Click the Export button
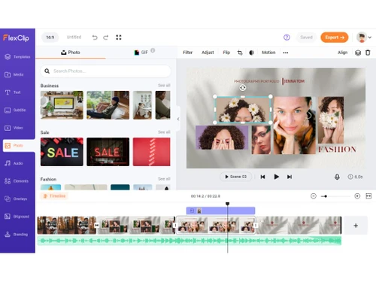 (335, 38)
